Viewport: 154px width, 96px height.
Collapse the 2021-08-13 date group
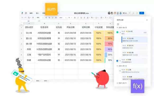point(117,27)
